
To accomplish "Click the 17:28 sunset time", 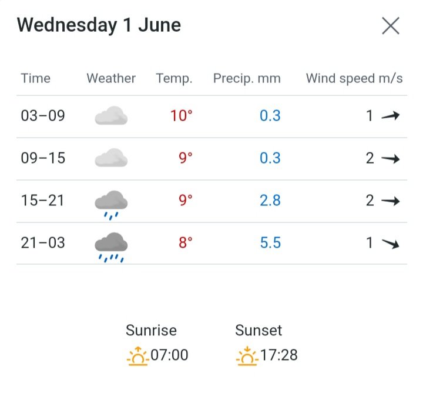I will point(279,355).
